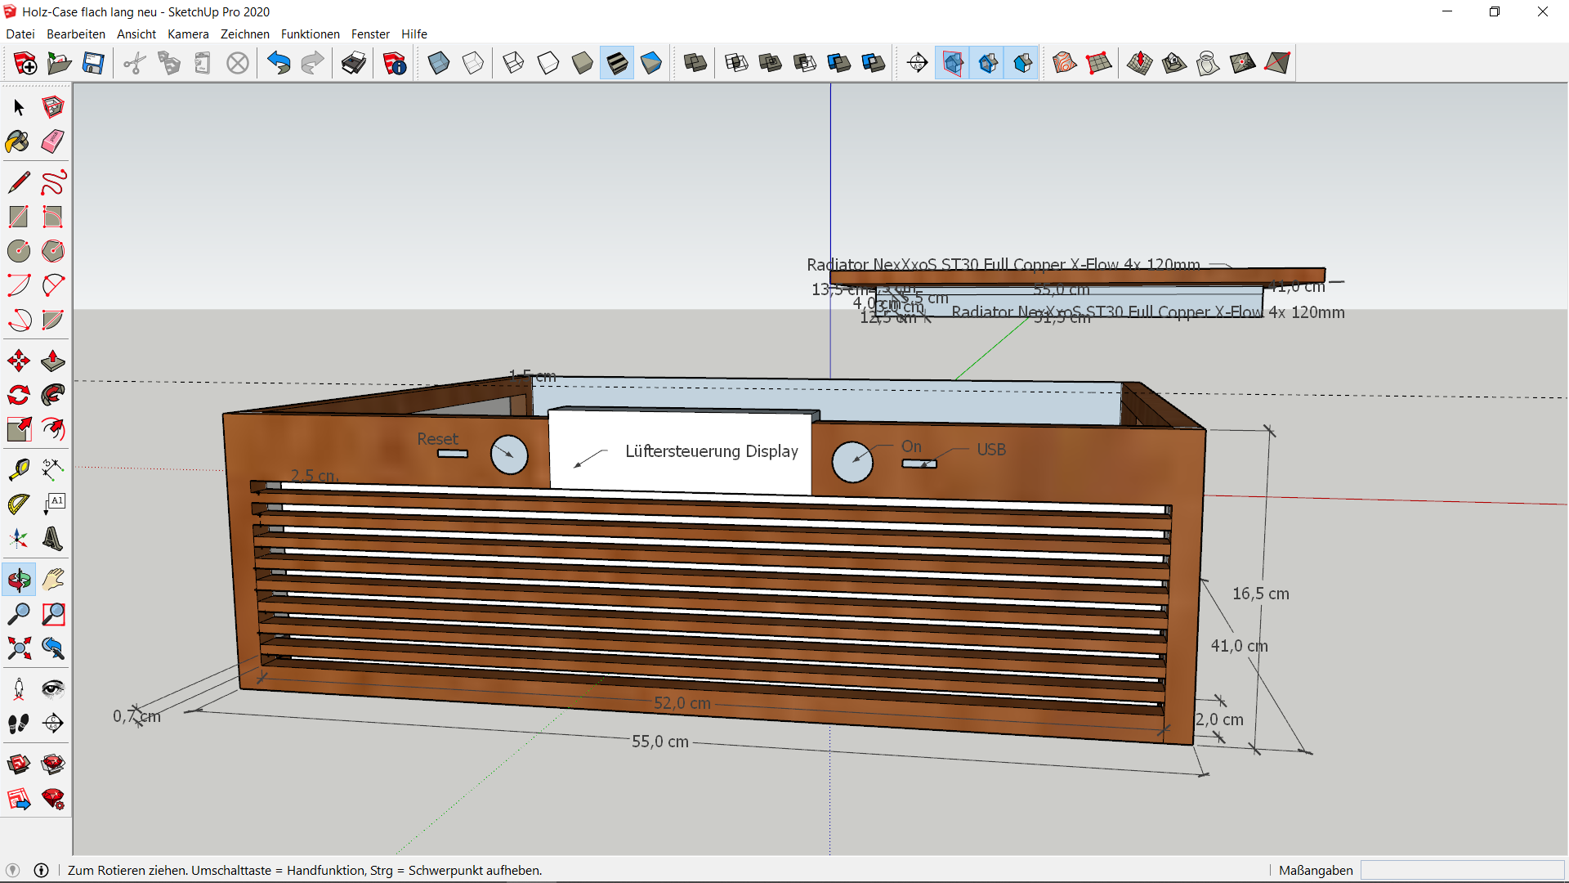Select the Paint Bucket tool
Viewport: 1569px width, 883px height.
pos(18,142)
